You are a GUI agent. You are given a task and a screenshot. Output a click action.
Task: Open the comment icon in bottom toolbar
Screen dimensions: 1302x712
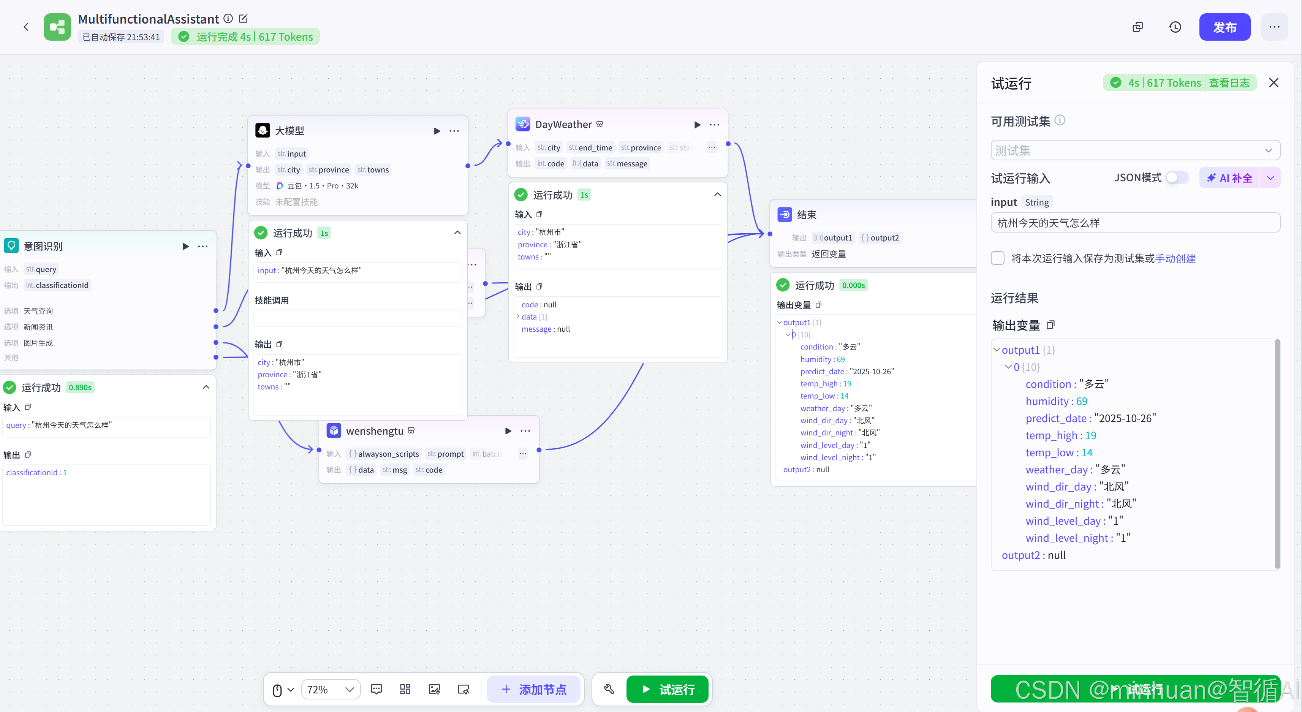coord(376,689)
